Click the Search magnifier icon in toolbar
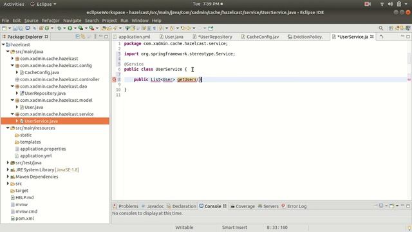This screenshot has height=232, width=412. pyautogui.click(x=380, y=28)
